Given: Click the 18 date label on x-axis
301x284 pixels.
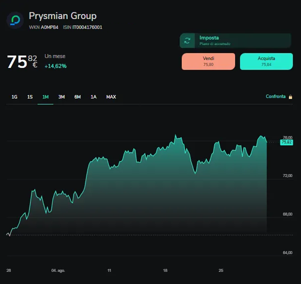Looking at the screenshot, I should (x=165, y=271).
